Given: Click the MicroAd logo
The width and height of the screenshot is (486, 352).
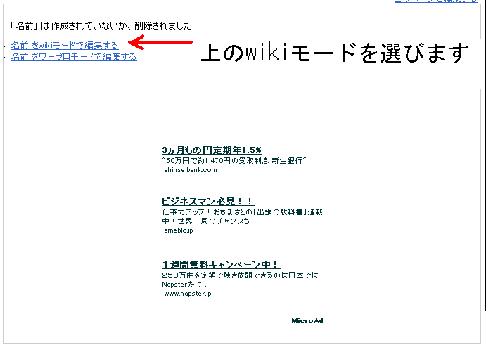Looking at the screenshot, I should tap(307, 321).
